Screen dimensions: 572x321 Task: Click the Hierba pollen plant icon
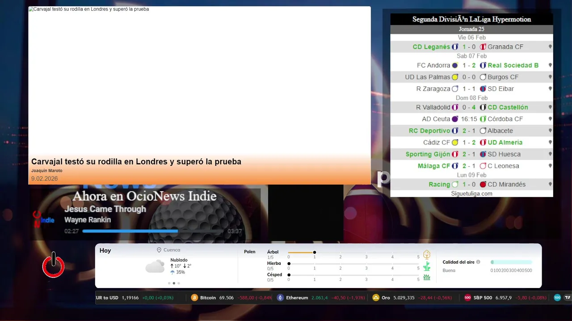(x=427, y=266)
